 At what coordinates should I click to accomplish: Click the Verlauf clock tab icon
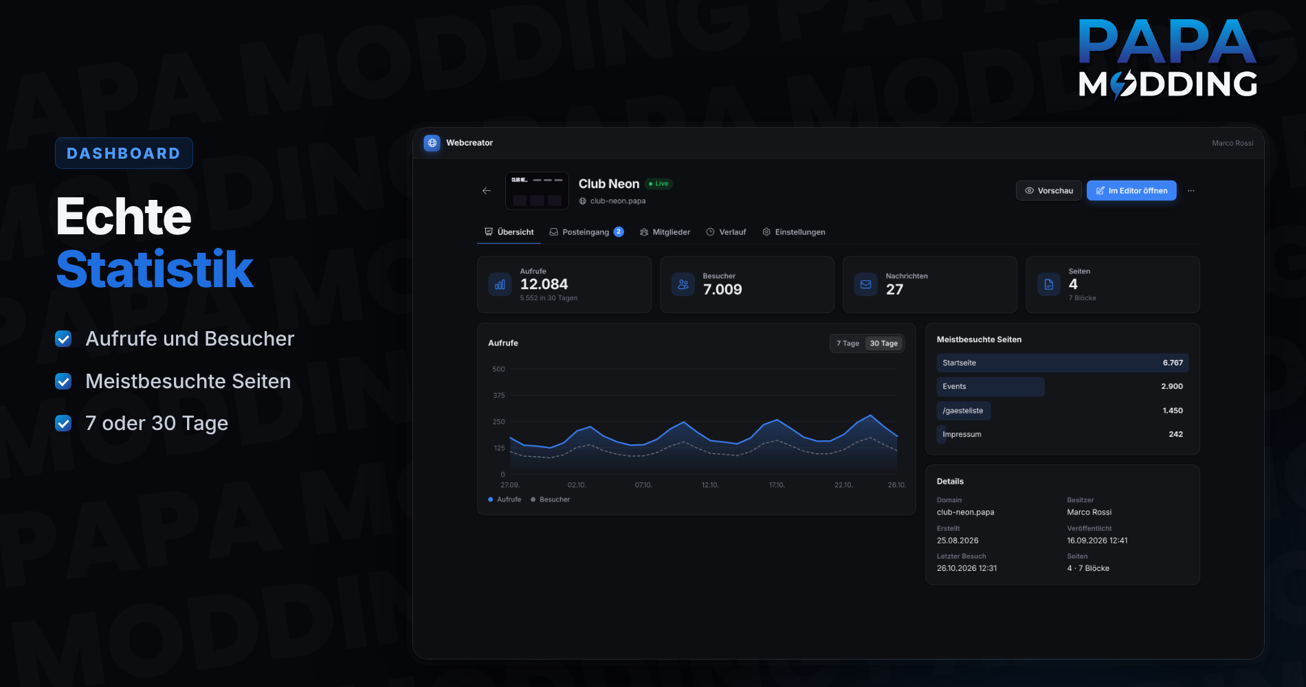pyautogui.click(x=710, y=232)
